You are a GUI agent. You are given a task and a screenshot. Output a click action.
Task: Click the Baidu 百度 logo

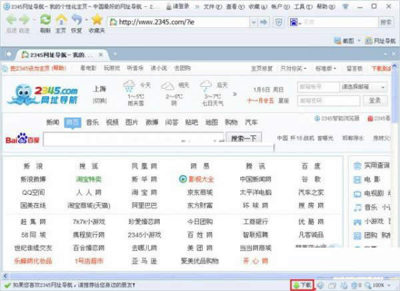click(23, 138)
